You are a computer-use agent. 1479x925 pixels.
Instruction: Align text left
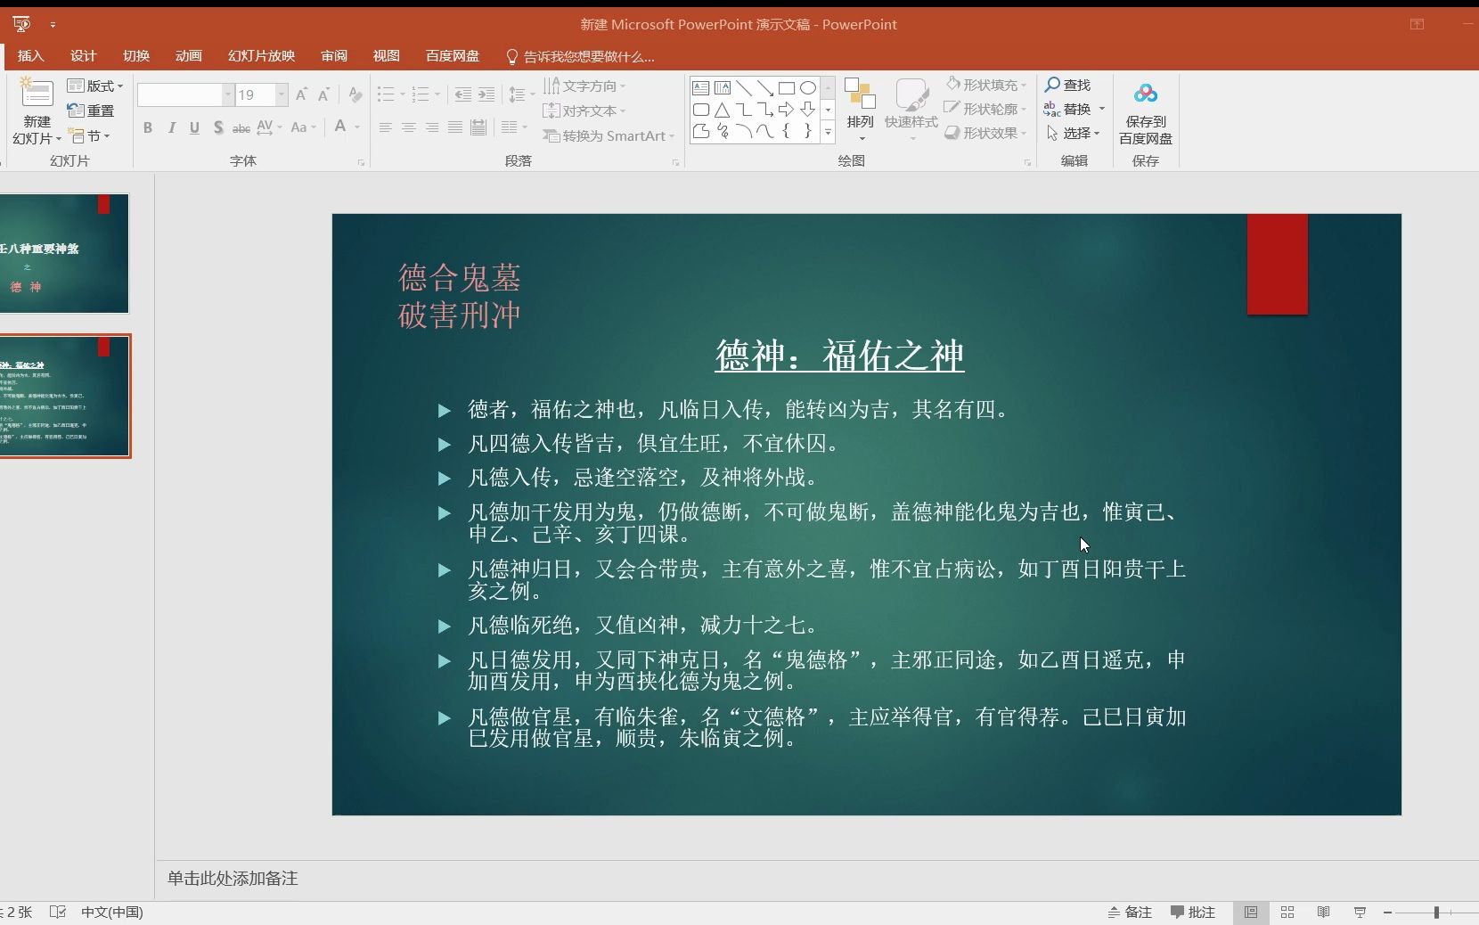385,127
